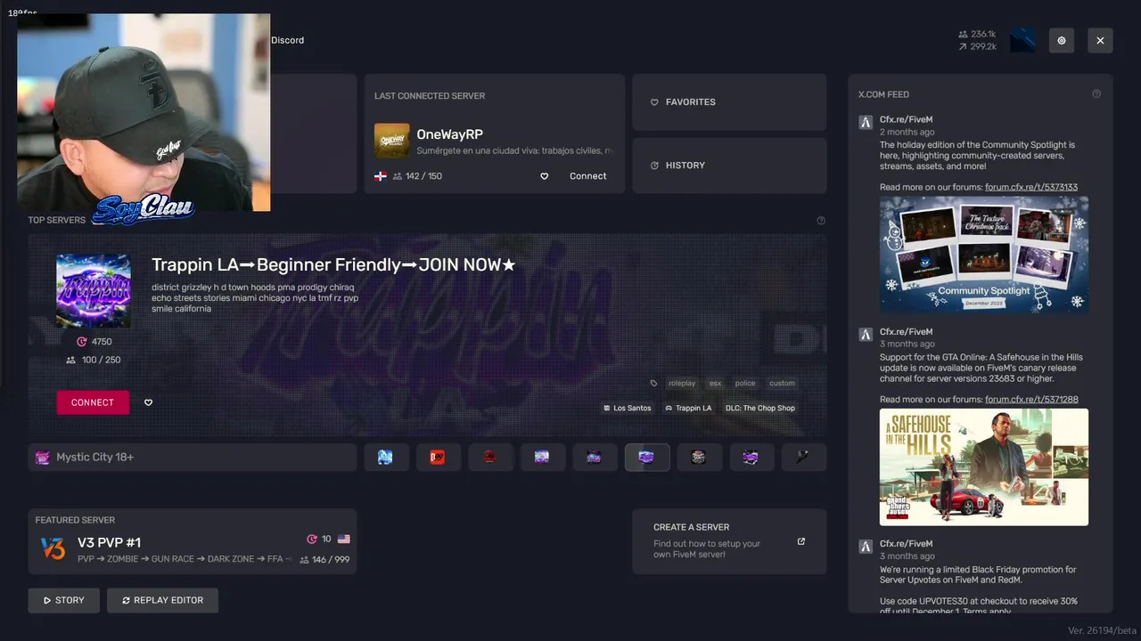Click the DLC: The Chop Shop label
Screen dimensions: 1141x641
tap(760, 408)
